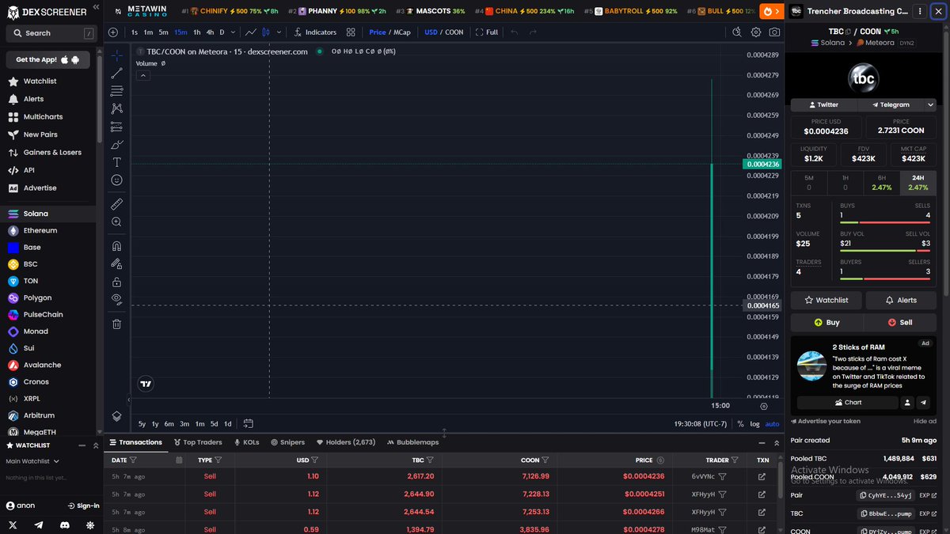Viewport: 950px width, 534px height.
Task: Open explorer link for 6vVYNc transaction
Action: pos(762,476)
